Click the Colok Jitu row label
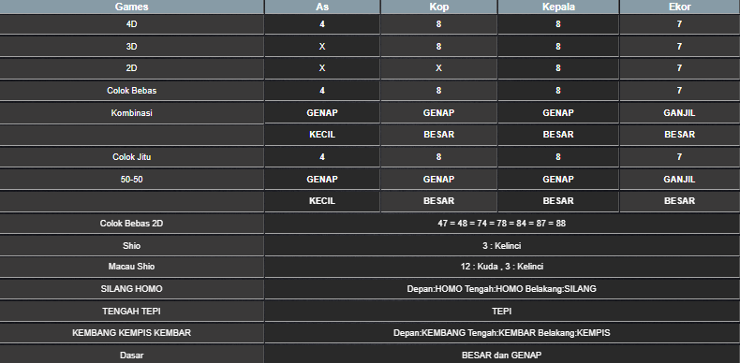Viewport: 740px width, 363px height. (132, 157)
